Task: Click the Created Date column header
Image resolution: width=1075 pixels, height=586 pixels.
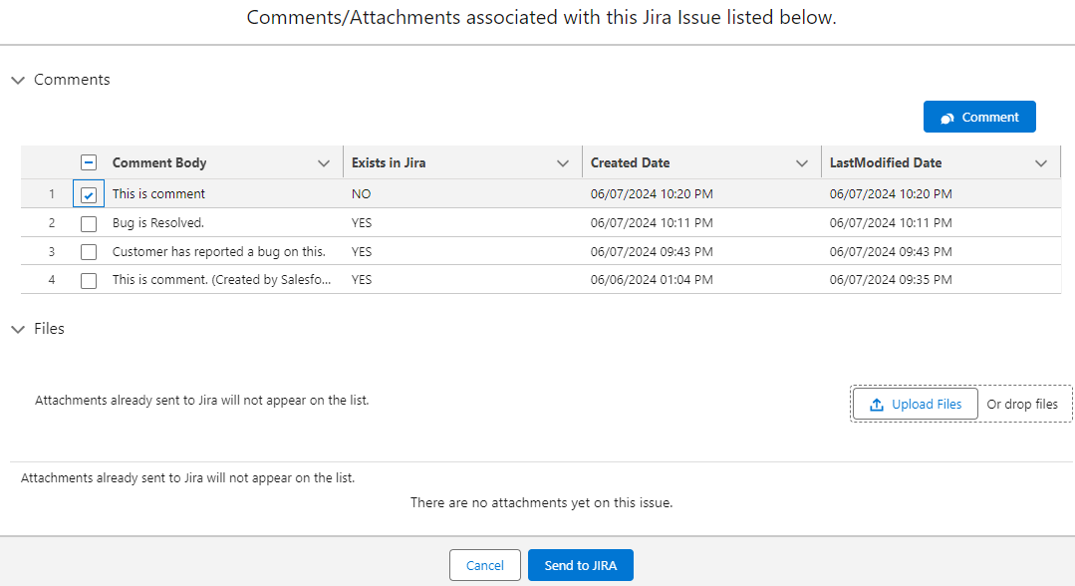Action: coord(630,162)
